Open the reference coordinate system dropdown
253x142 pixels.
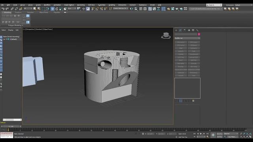pyautogui.click(x=72, y=9)
